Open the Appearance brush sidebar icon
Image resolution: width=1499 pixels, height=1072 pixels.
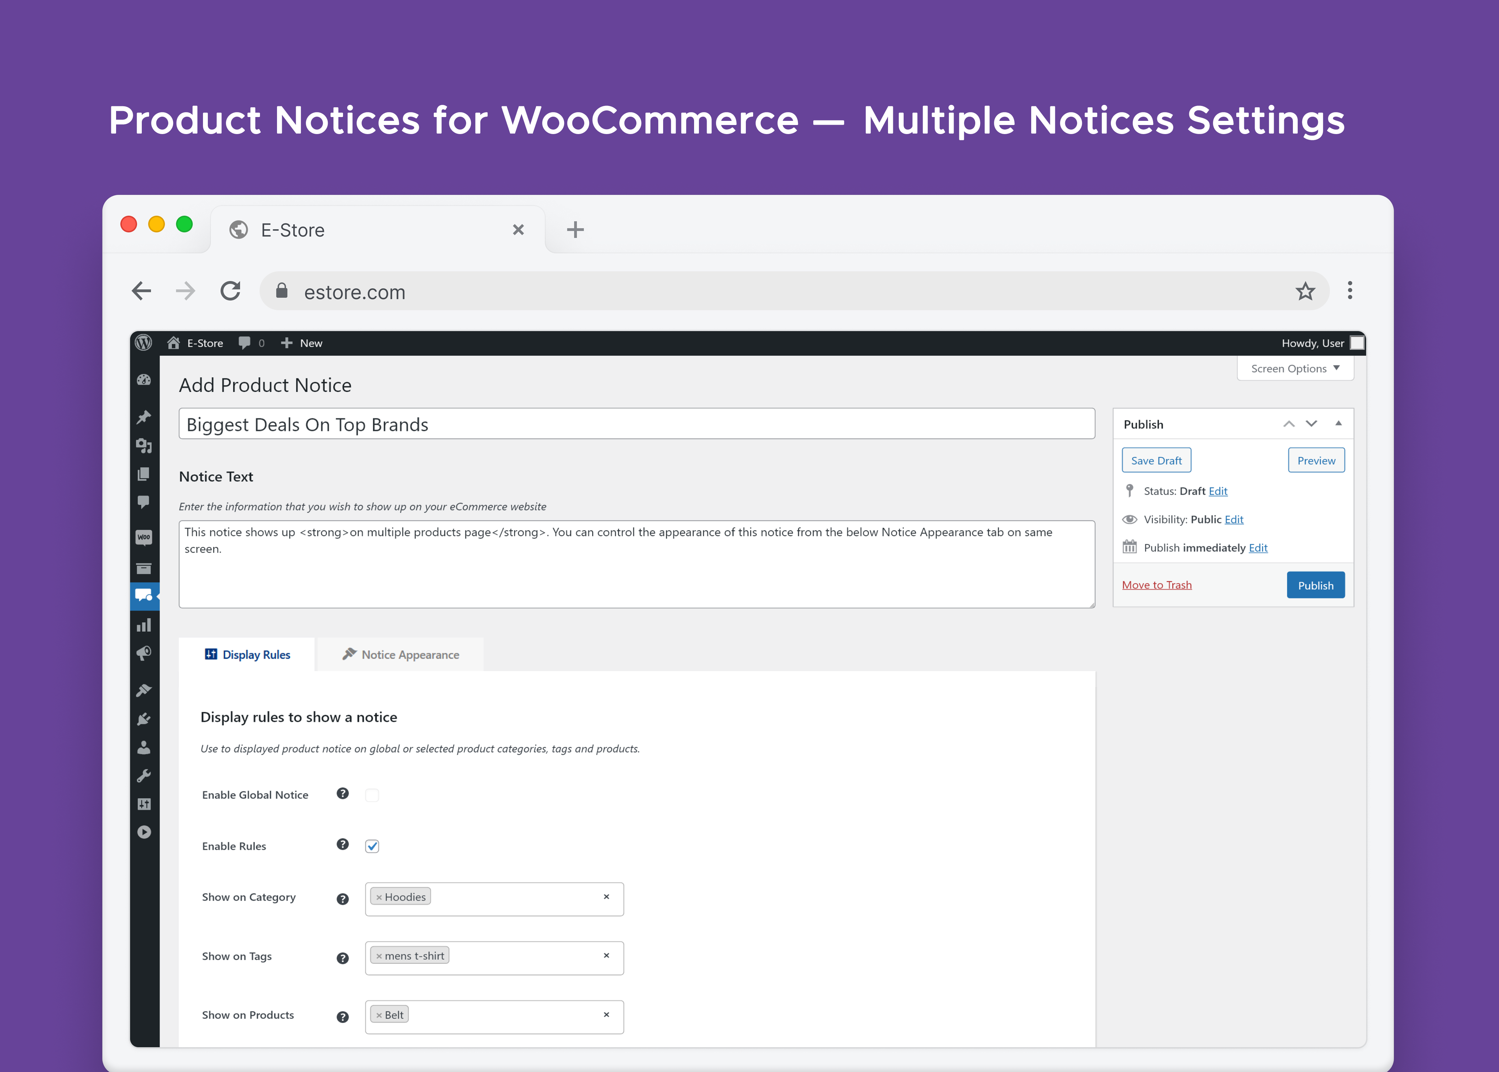coord(144,690)
